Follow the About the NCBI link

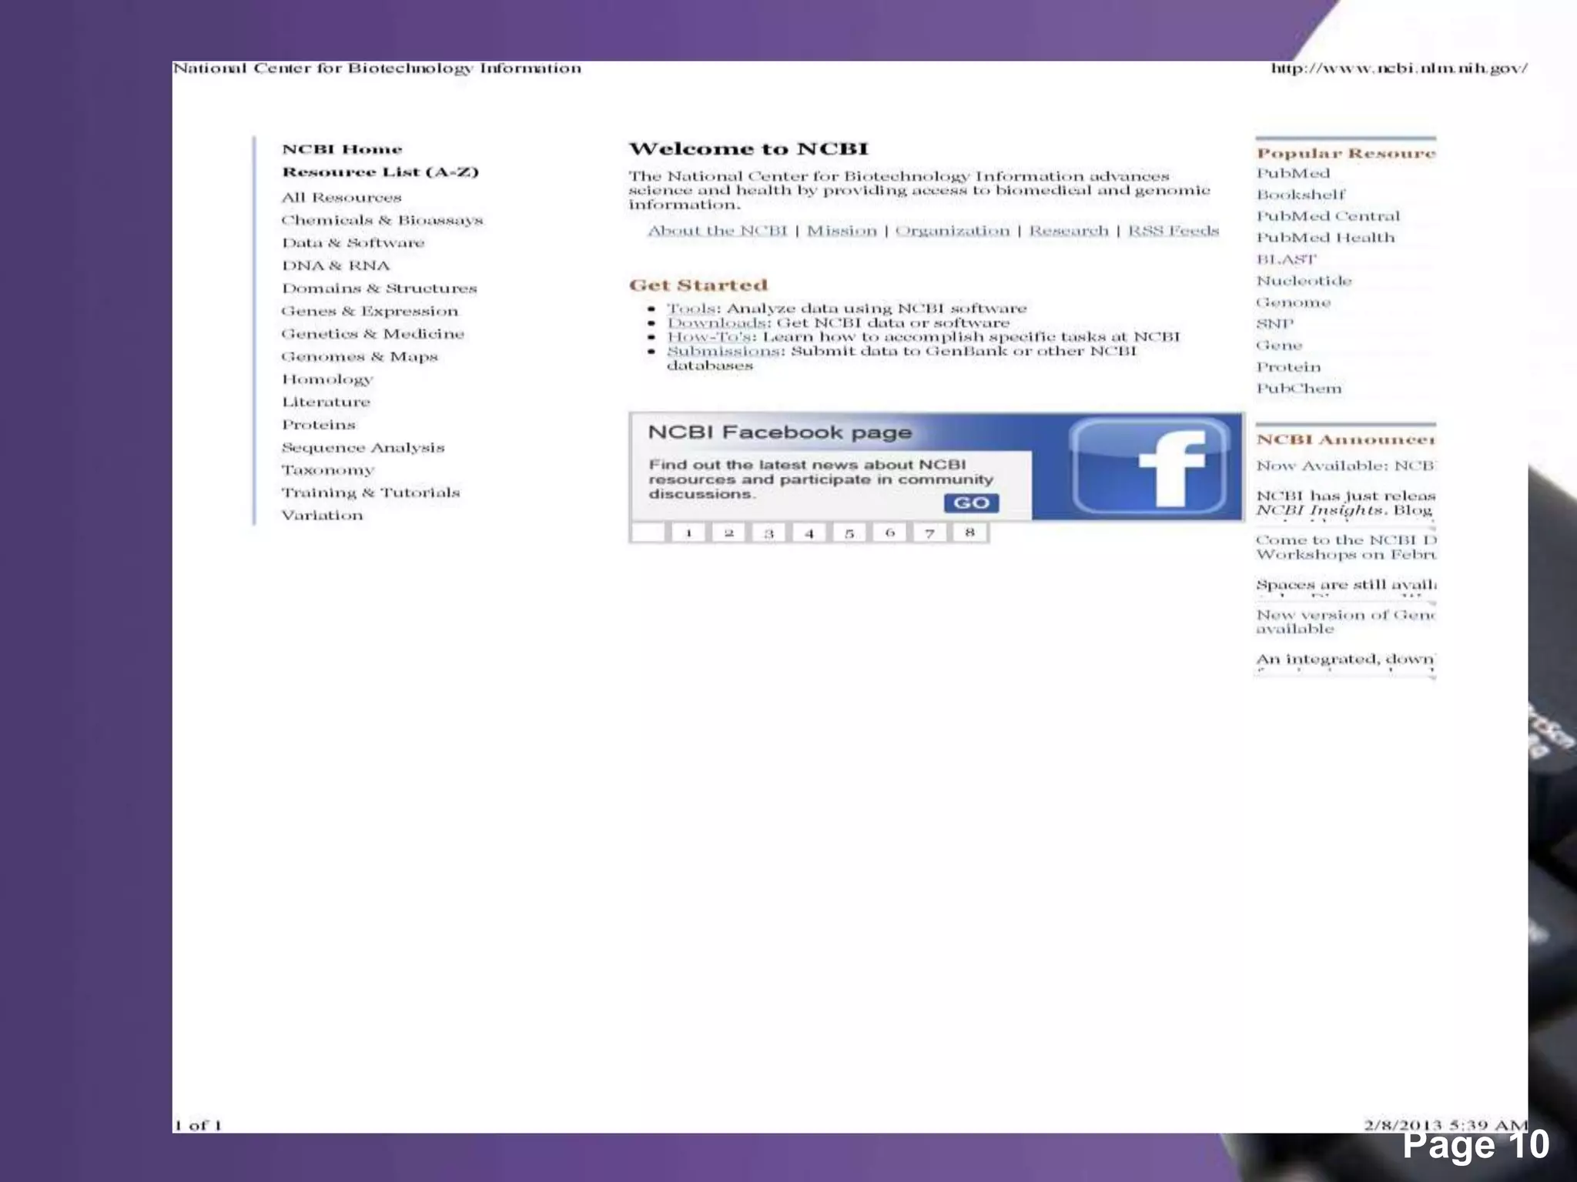tap(717, 231)
